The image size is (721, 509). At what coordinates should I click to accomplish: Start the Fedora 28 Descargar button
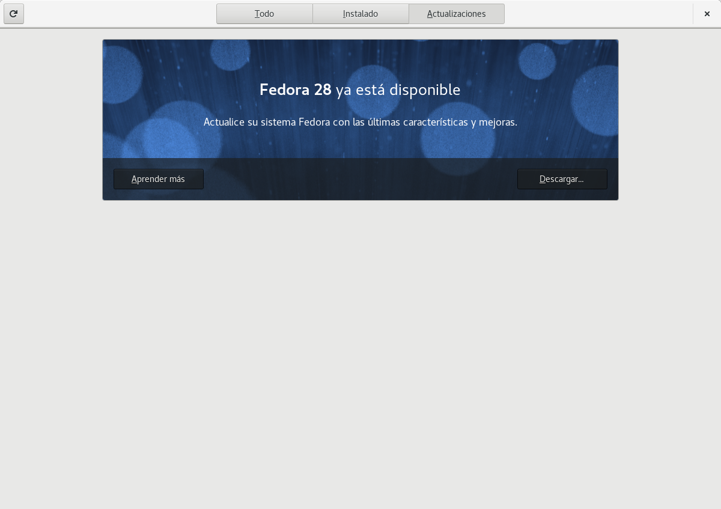click(x=562, y=179)
